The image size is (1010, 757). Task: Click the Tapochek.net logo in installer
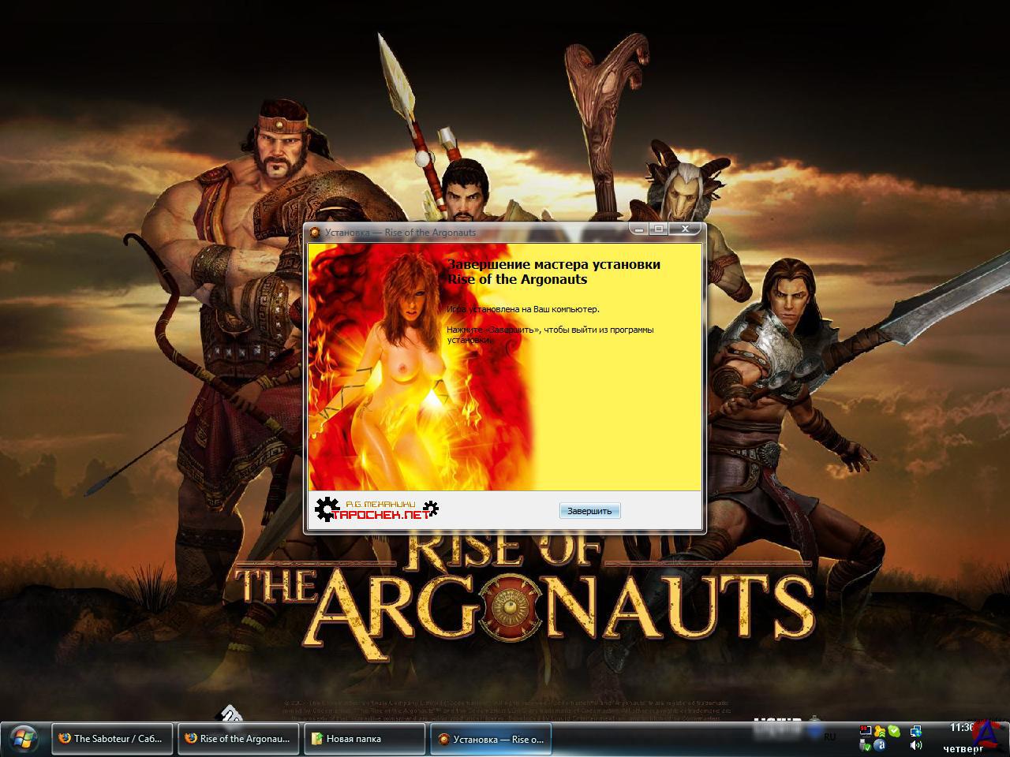[377, 509]
